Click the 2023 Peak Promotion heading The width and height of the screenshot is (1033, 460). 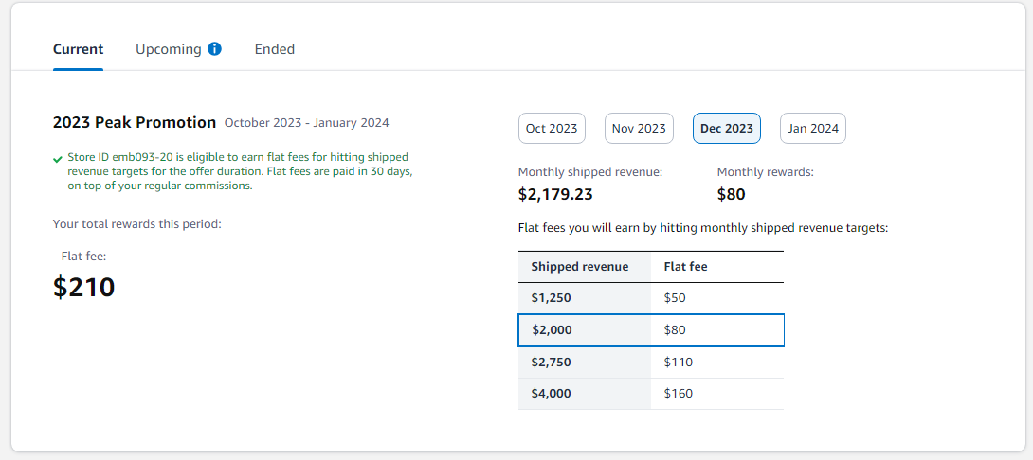tap(135, 122)
